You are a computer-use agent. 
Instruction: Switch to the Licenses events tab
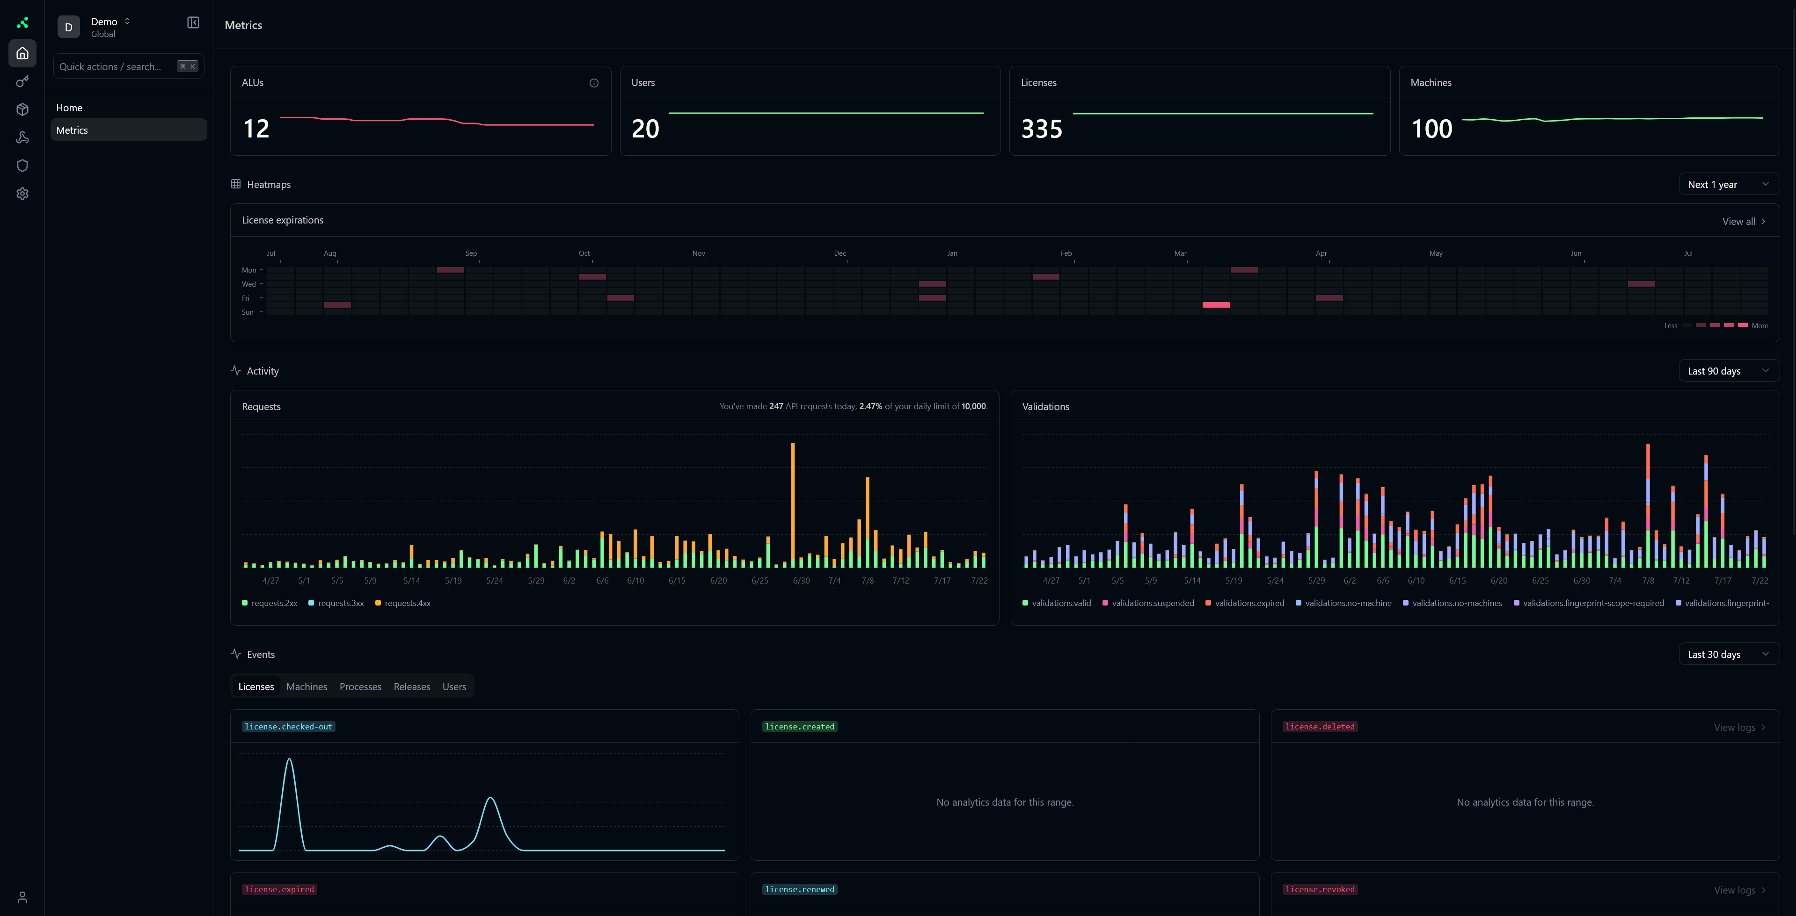256,687
